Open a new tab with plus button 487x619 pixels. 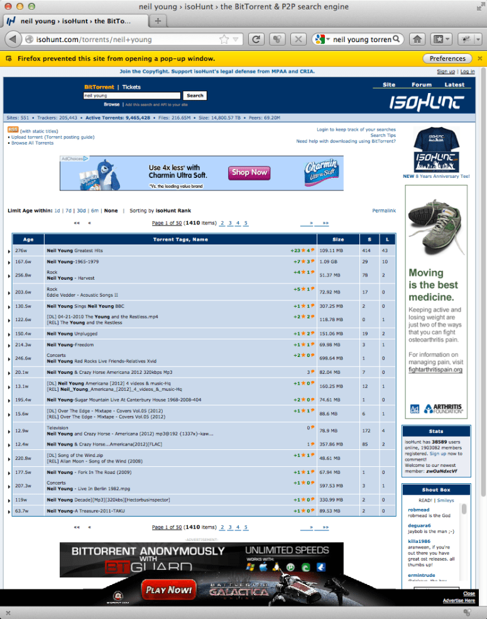(157, 21)
